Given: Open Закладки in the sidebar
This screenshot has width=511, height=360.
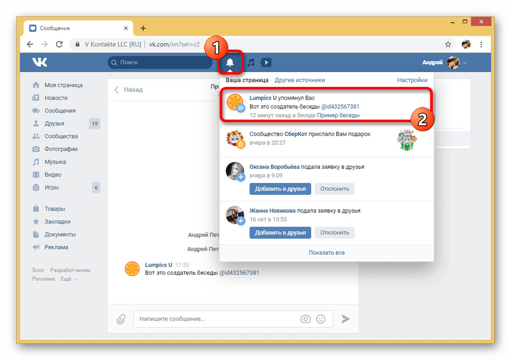Looking at the screenshot, I should click(57, 221).
